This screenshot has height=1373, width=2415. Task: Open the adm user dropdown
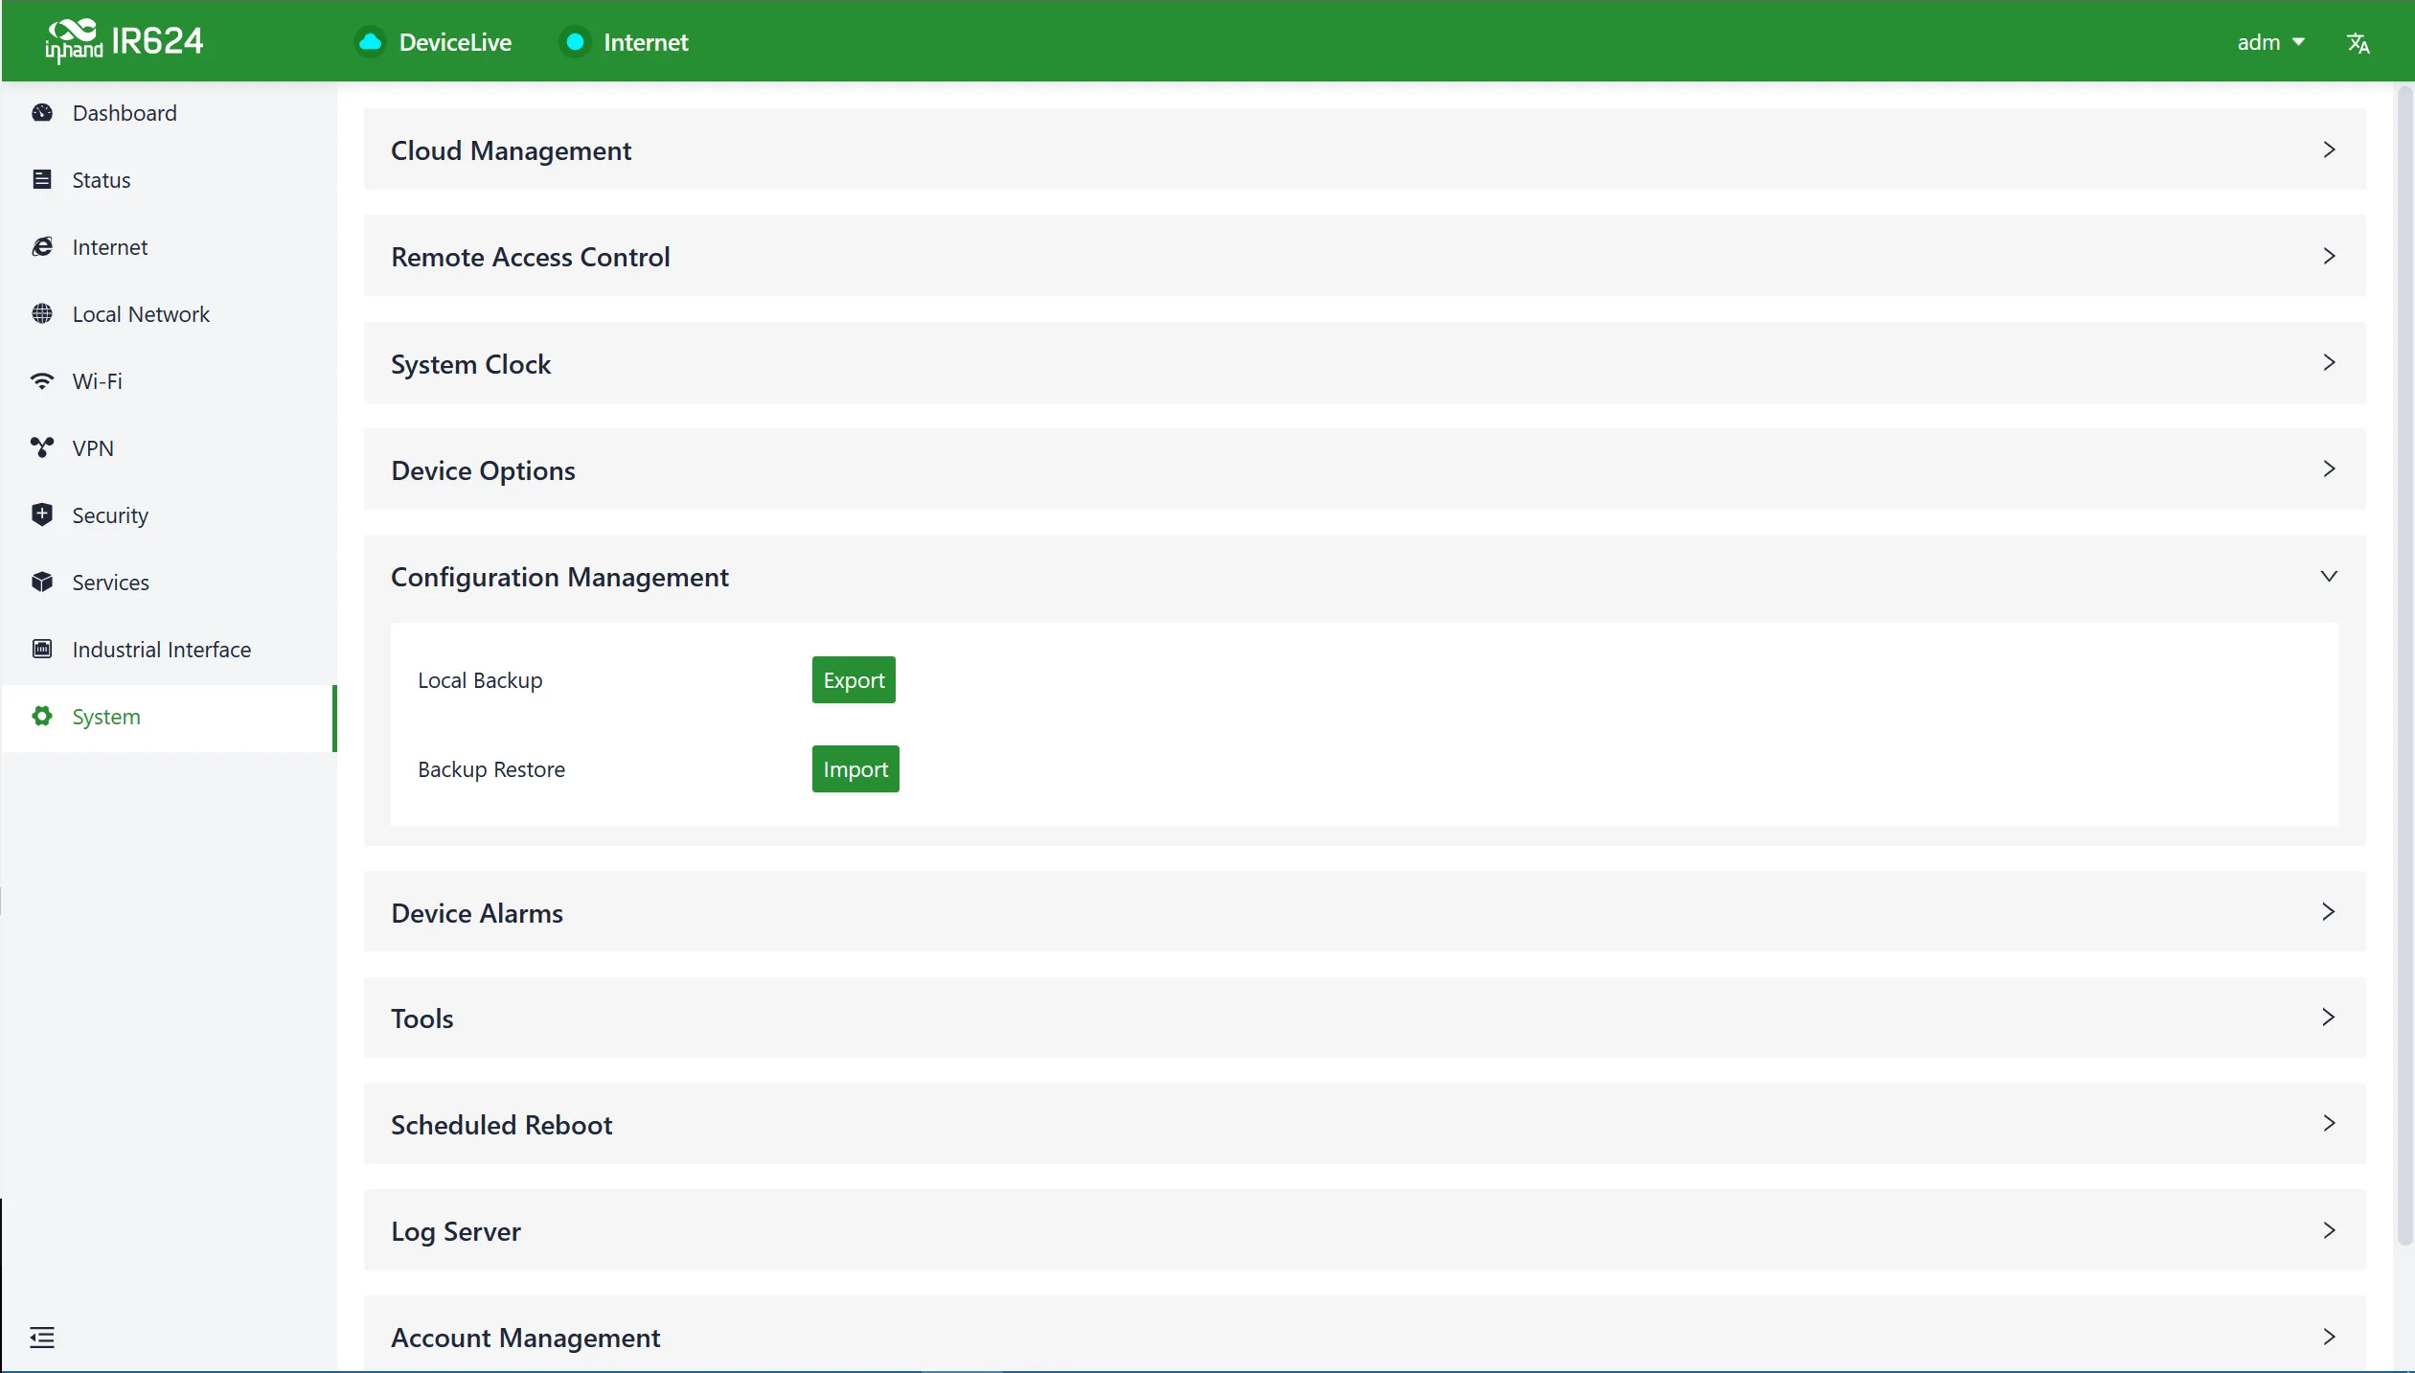click(x=2270, y=42)
